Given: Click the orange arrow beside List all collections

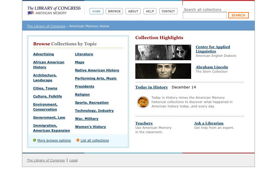Looking at the screenshot, I should tap(78, 140).
